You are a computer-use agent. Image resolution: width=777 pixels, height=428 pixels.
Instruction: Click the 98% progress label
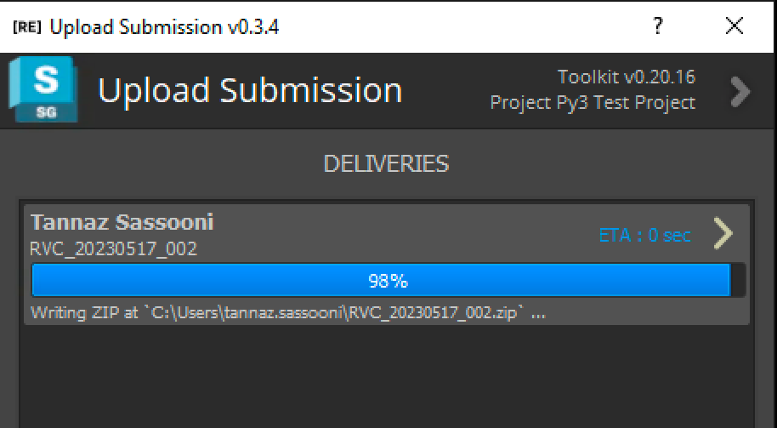coord(388,281)
